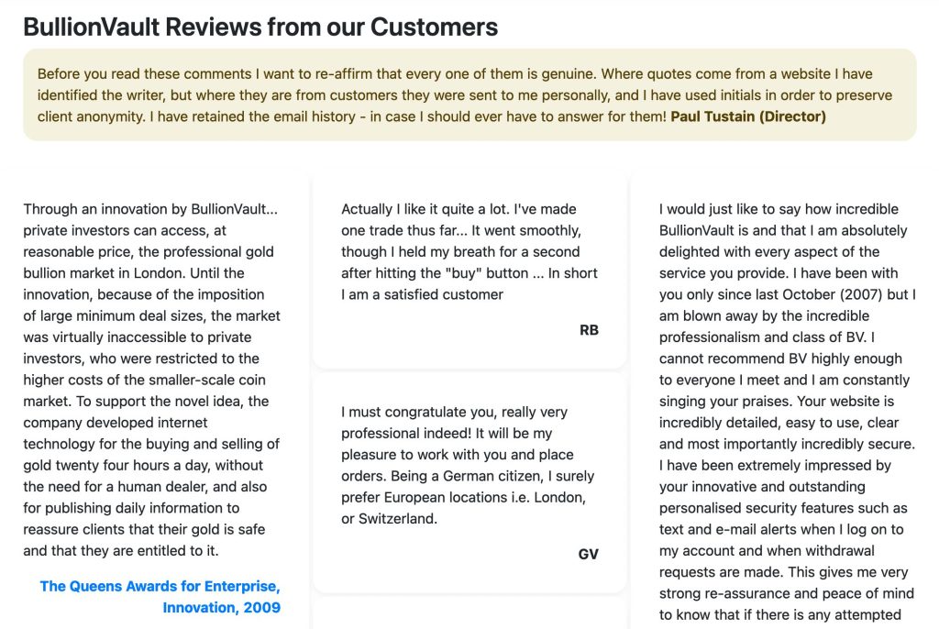Click the "Innovation, 2009" link line
Screen dimensions: 939x629
click(221, 607)
